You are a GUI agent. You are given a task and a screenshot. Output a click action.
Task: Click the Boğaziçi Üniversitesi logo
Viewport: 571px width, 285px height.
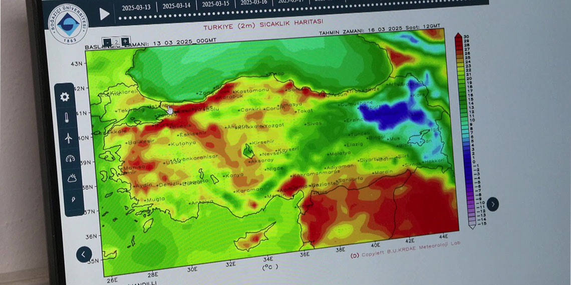tap(68, 24)
